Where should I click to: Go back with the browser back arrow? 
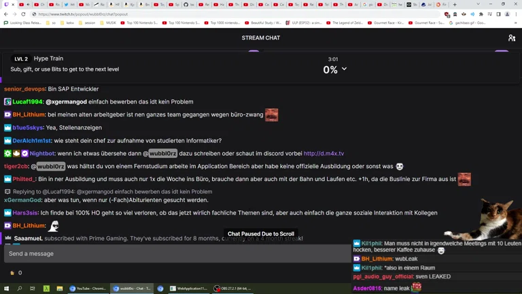pyautogui.click(x=6, y=14)
